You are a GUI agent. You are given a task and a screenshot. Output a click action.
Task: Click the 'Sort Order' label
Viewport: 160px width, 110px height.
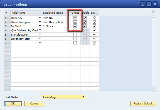(x=11, y=97)
